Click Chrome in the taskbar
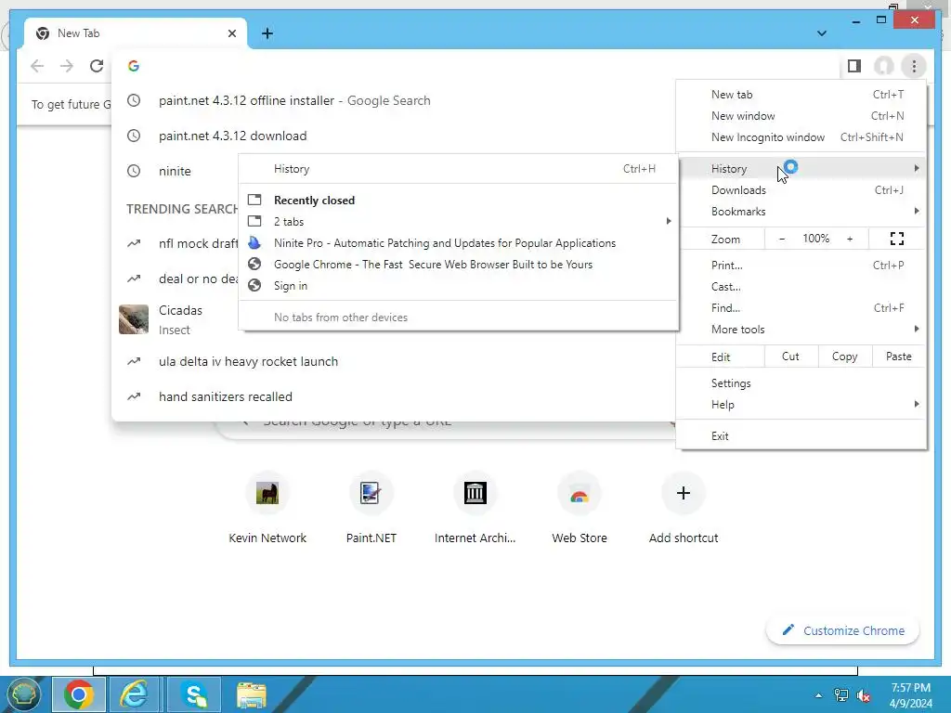The width and height of the screenshot is (951, 713). 79,694
